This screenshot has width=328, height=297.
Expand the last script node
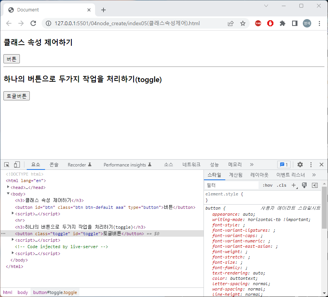click(13, 253)
